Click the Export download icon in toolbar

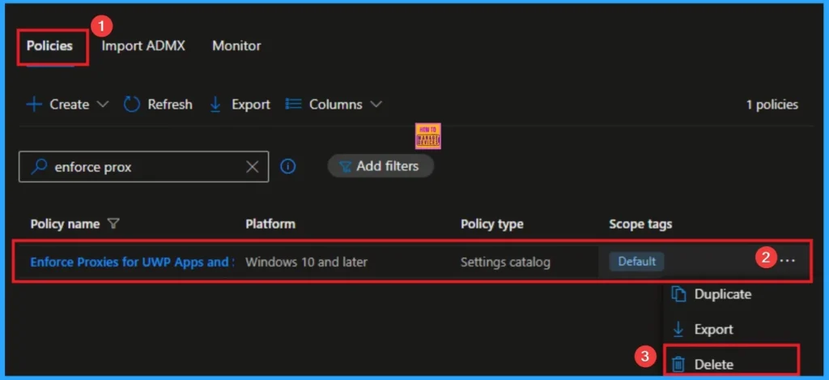tap(215, 105)
